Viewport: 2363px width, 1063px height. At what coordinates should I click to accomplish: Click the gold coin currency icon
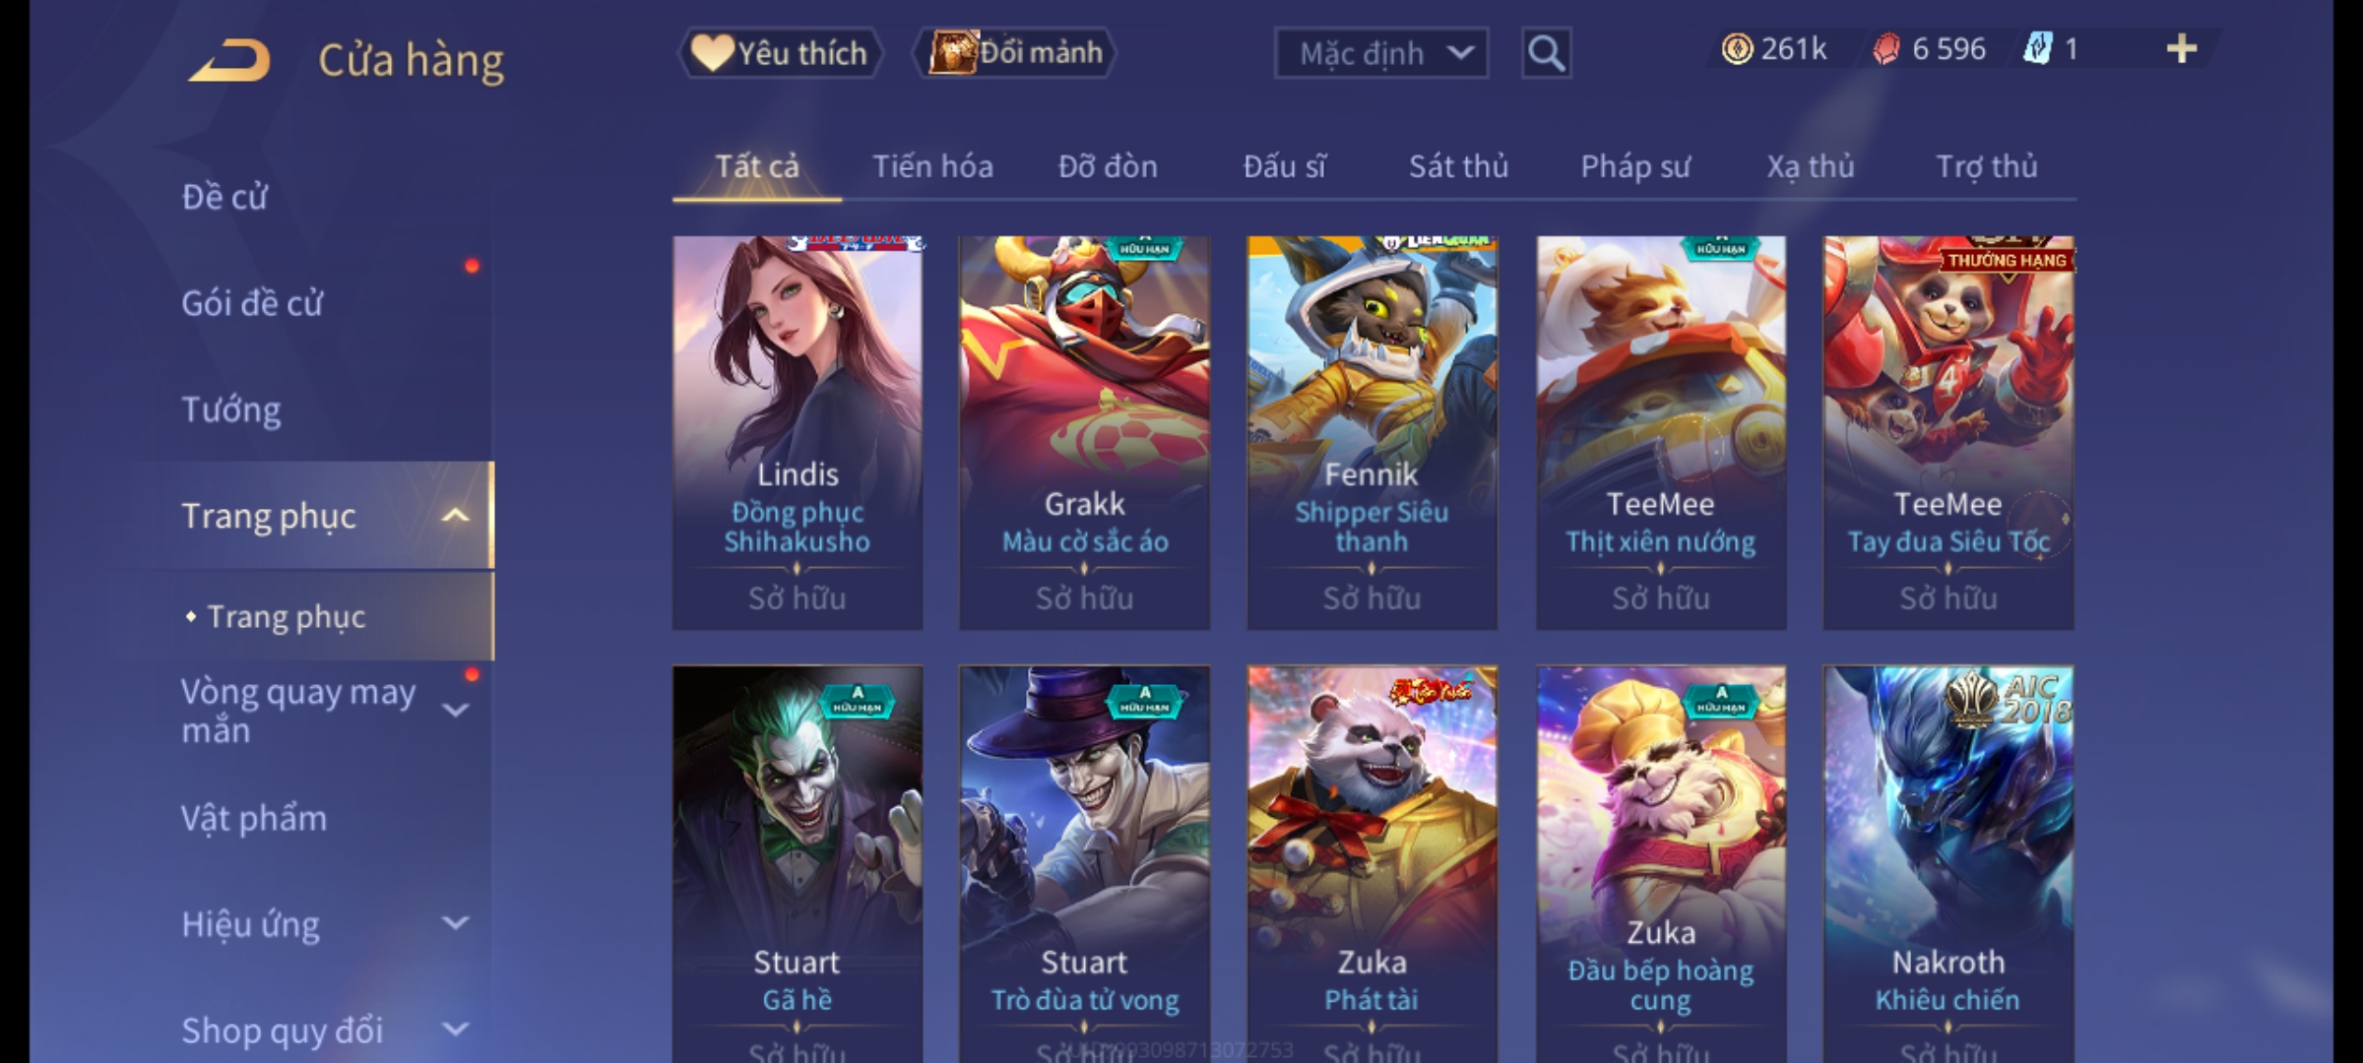pos(1737,48)
